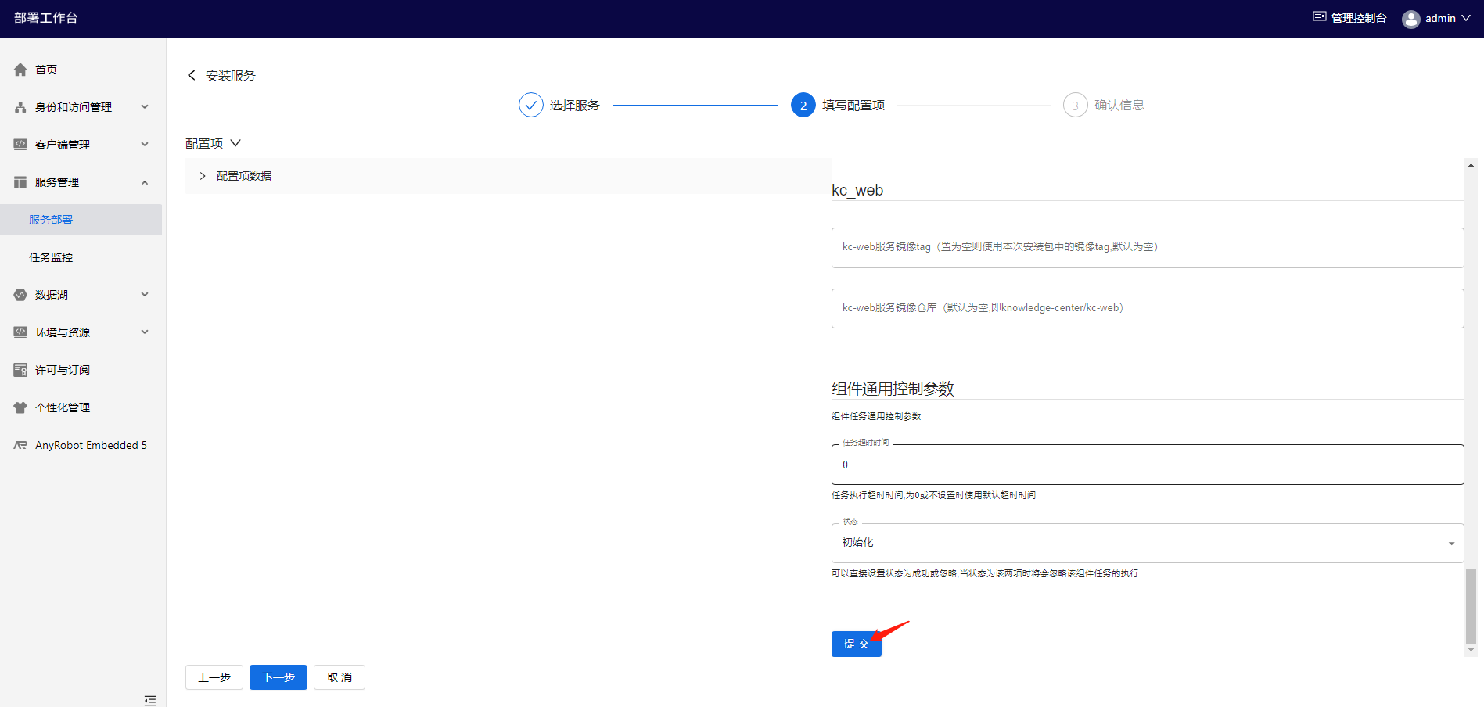The image size is (1484, 707).
Task: Click the config panel vertical scrollbar thumb
Action: click(x=1471, y=606)
